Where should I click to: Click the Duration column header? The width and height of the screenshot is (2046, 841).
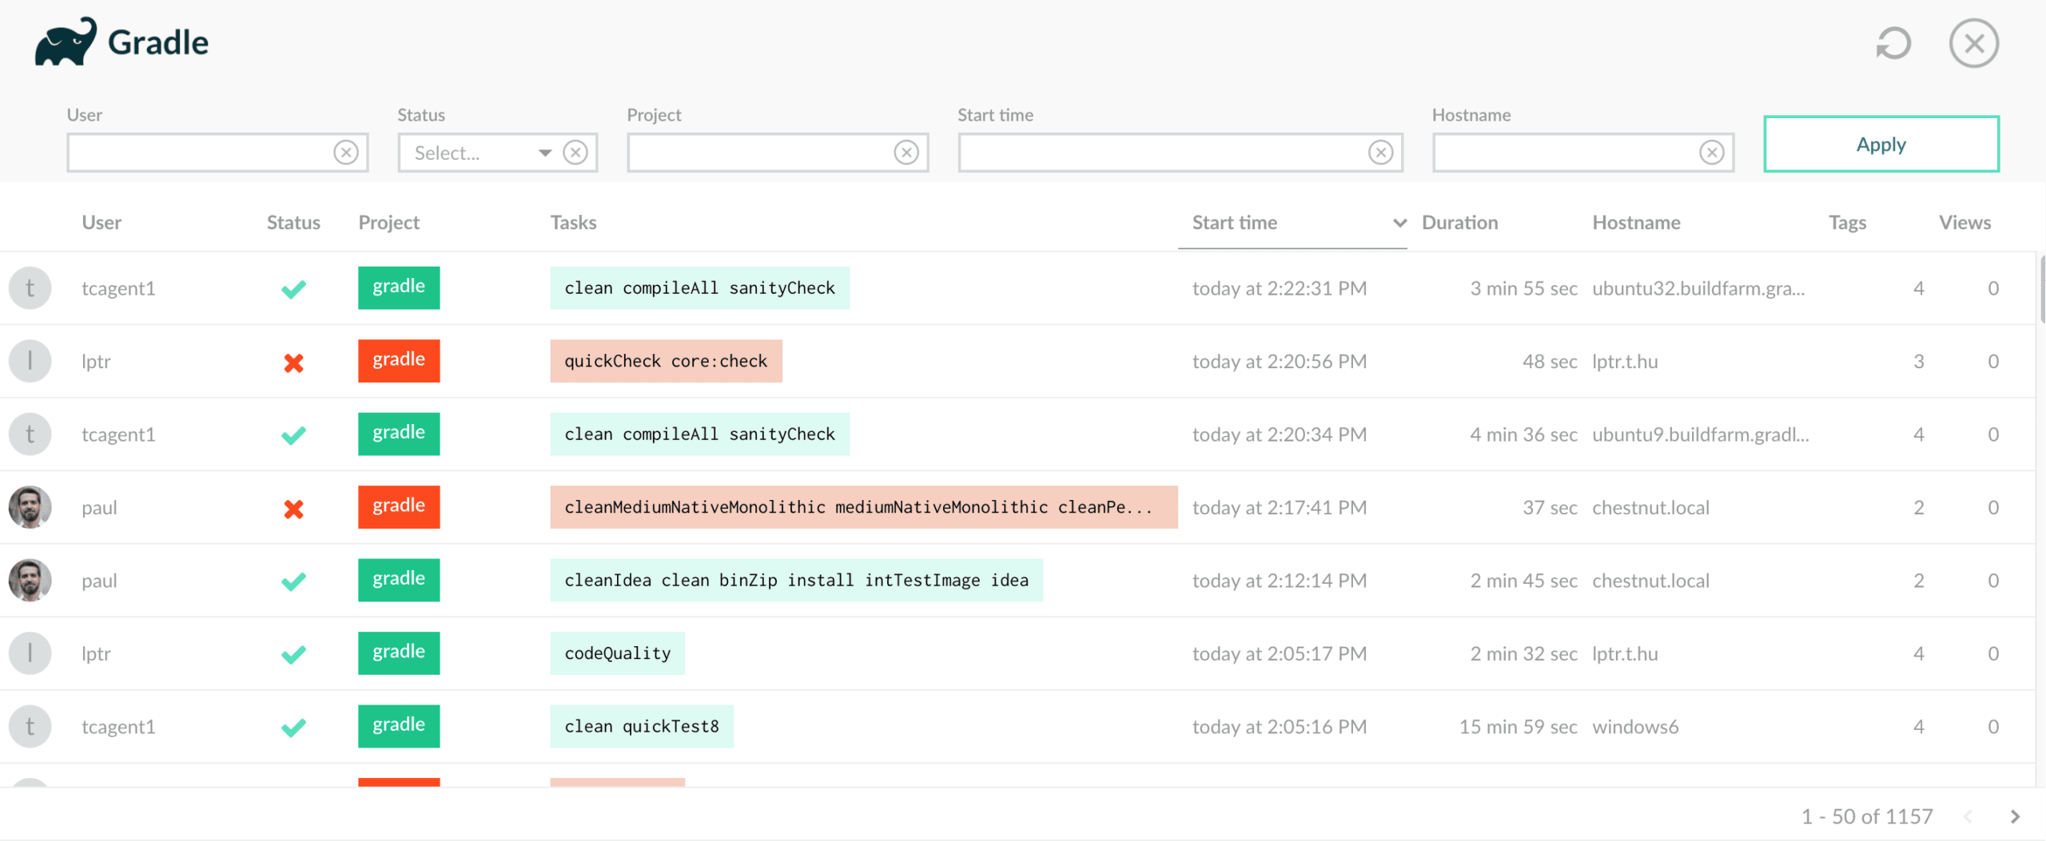click(x=1459, y=223)
